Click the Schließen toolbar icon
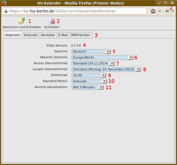 (52, 21)
